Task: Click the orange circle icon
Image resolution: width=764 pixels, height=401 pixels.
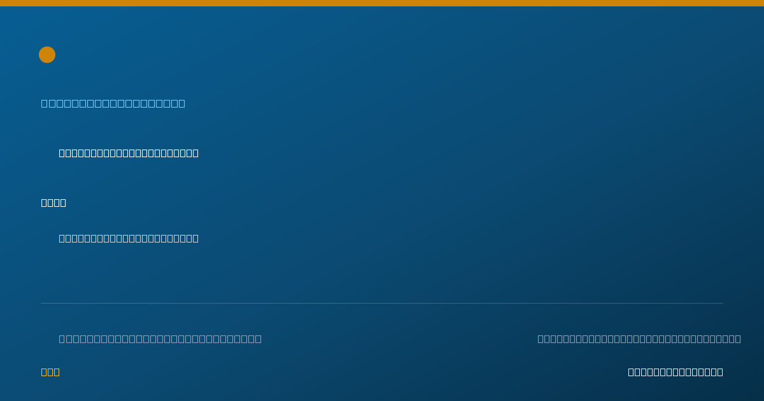Action: click(x=47, y=55)
